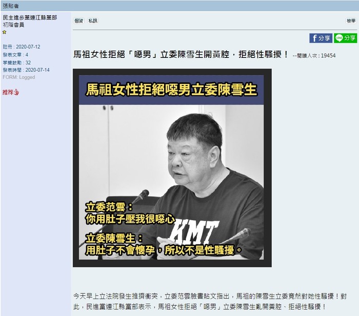This screenshot has height=316, width=359.
Task: Click the 閱讀人次 19454 view count
Action: (314, 55)
